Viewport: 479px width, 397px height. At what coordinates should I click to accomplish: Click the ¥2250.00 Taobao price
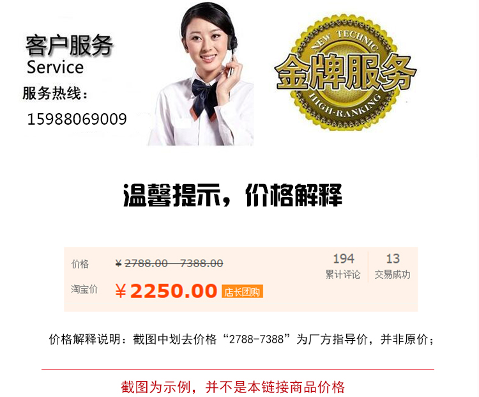(166, 291)
